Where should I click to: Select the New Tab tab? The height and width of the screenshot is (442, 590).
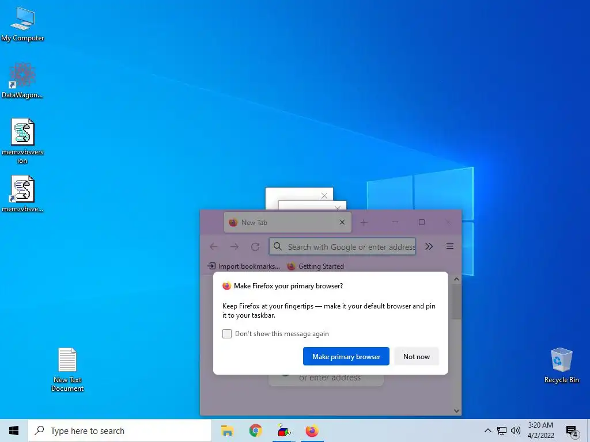(288, 222)
